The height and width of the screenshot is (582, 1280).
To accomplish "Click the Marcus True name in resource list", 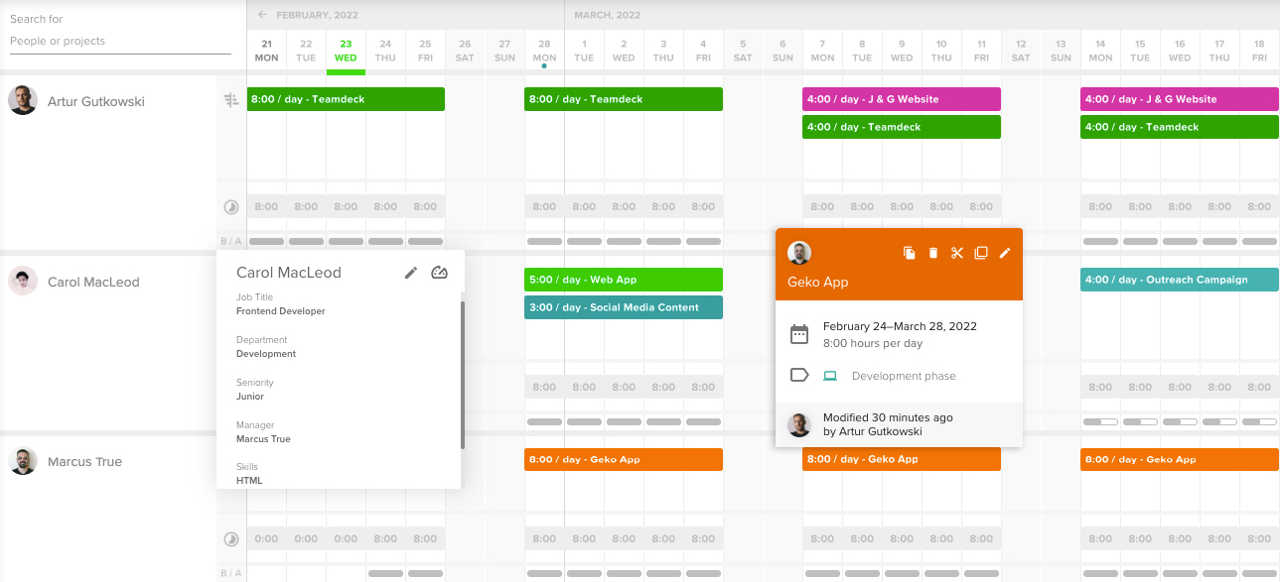I will 84,463.
